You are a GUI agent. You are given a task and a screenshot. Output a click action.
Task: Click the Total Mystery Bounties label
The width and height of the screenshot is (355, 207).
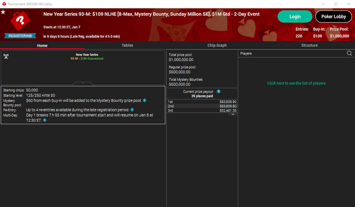[186, 80]
